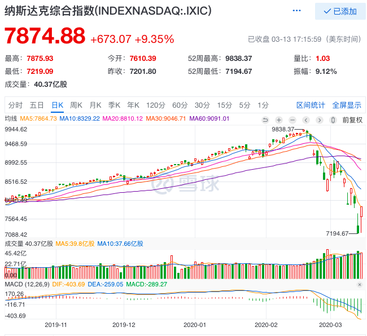Click the MA60:9091.01 moving average label

point(209,119)
